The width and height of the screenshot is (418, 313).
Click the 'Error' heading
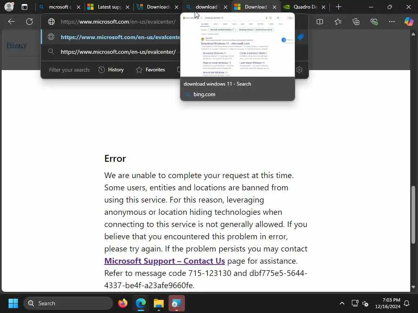tap(115, 159)
